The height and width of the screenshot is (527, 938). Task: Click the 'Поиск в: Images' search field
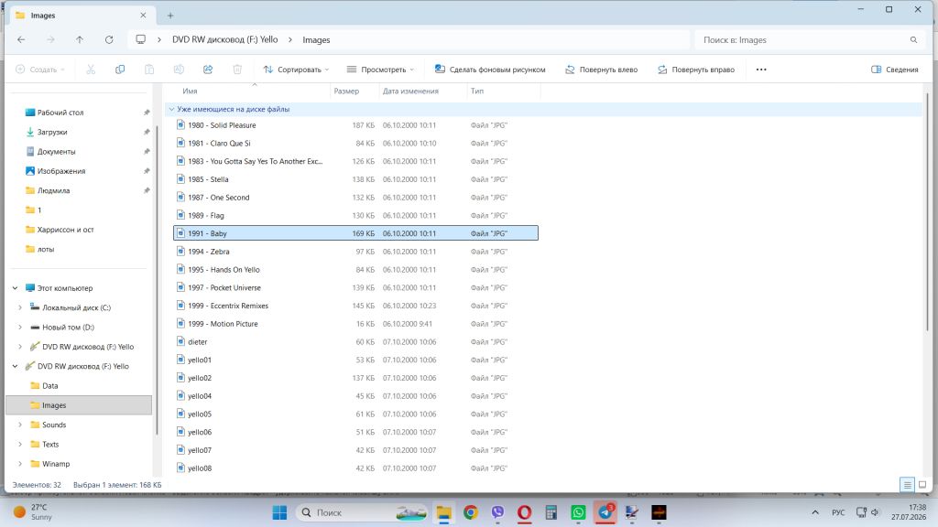811,40
